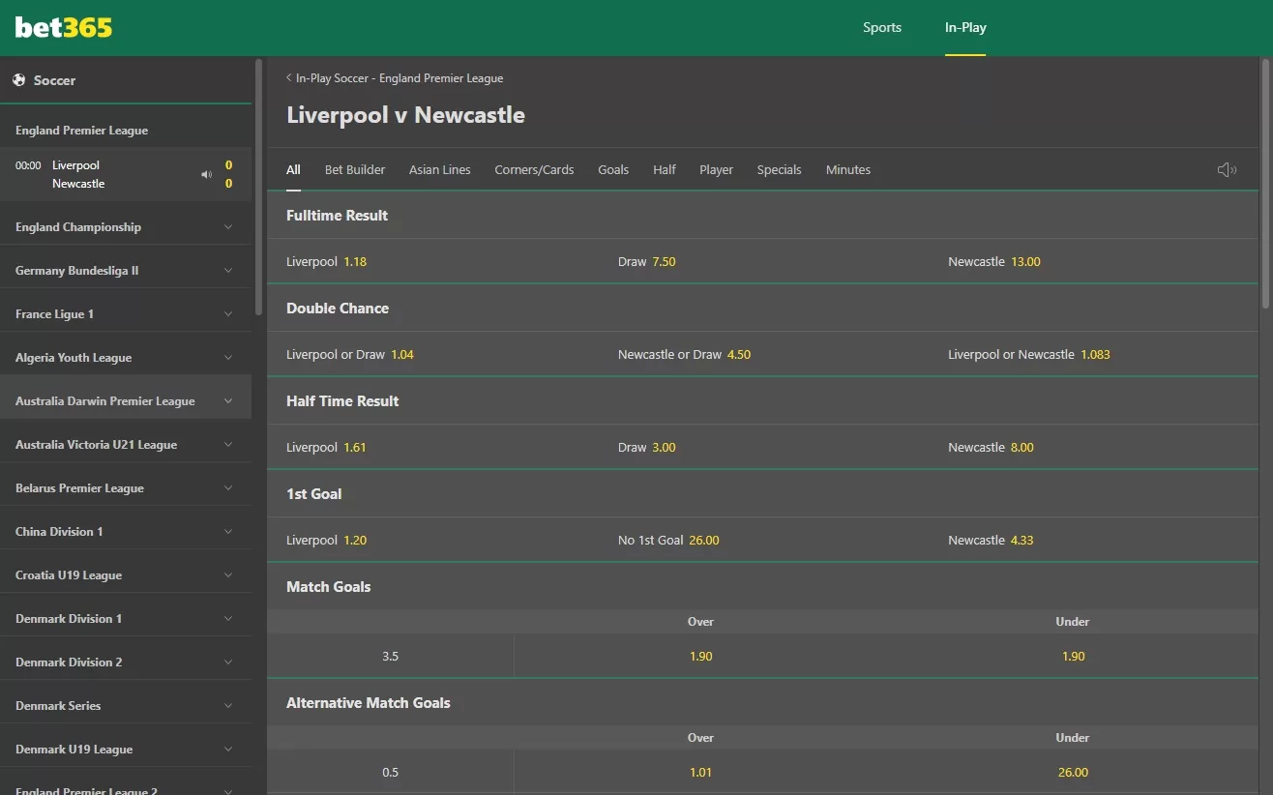Expand Australia Victoria U21 League
Image resolution: width=1273 pixels, height=795 pixels.
(126, 445)
